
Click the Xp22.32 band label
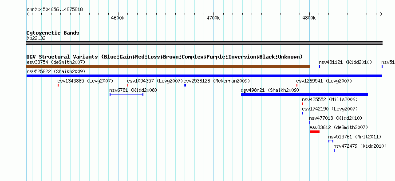click(x=36, y=39)
